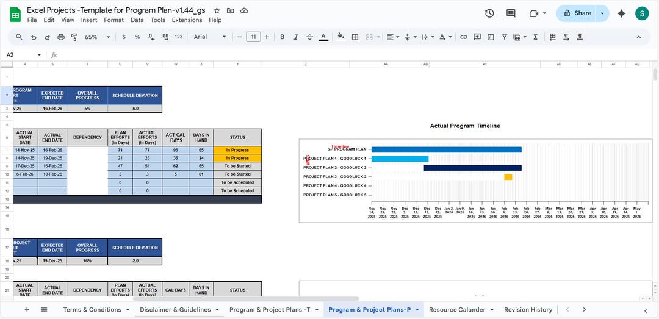The image size is (659, 319).
Task: Insert chart icon
Action: pos(491,37)
